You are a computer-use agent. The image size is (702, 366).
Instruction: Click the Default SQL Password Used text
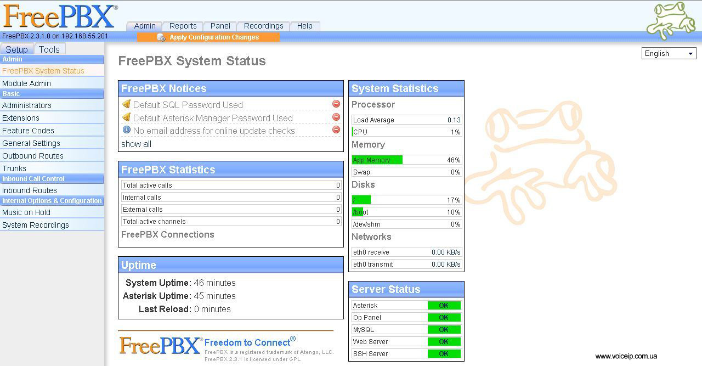pyautogui.click(x=188, y=105)
